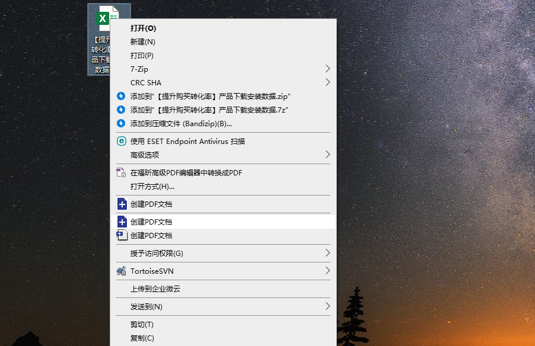535x346 pixels.
Task: Choose 打印(P) in the context menu
Action: pyautogui.click(x=142, y=55)
